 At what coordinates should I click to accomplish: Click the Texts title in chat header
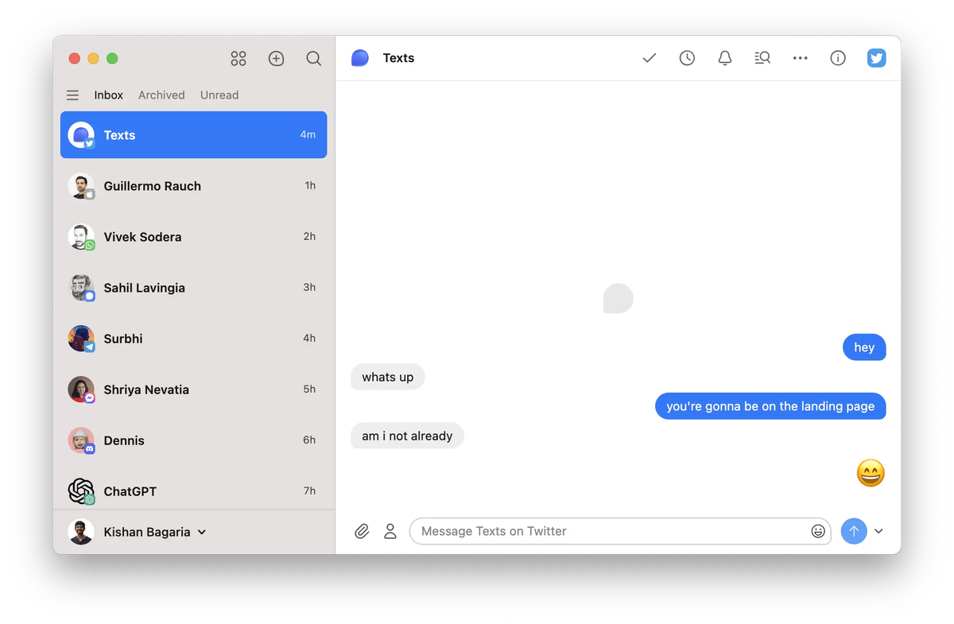click(398, 58)
